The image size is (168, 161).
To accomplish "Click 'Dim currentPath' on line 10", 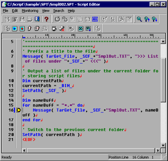I will coord(42,81).
